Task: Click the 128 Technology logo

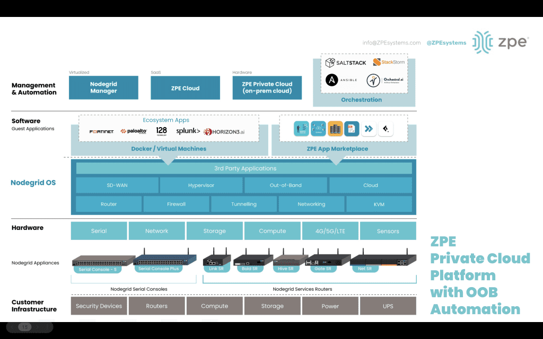Action: coord(161,131)
